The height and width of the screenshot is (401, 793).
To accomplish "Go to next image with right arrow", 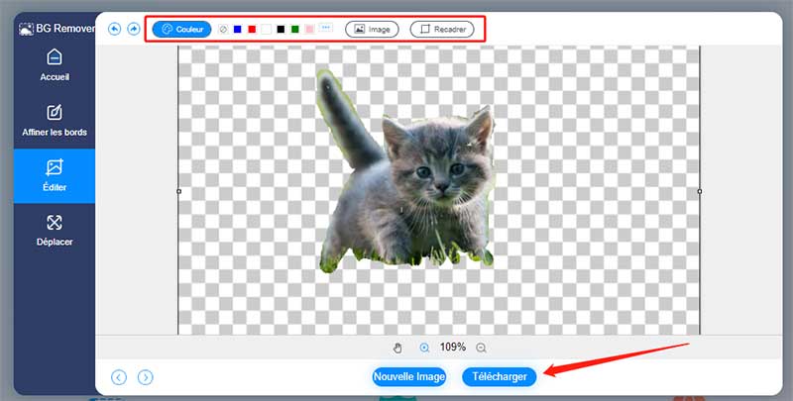I will 146,376.
